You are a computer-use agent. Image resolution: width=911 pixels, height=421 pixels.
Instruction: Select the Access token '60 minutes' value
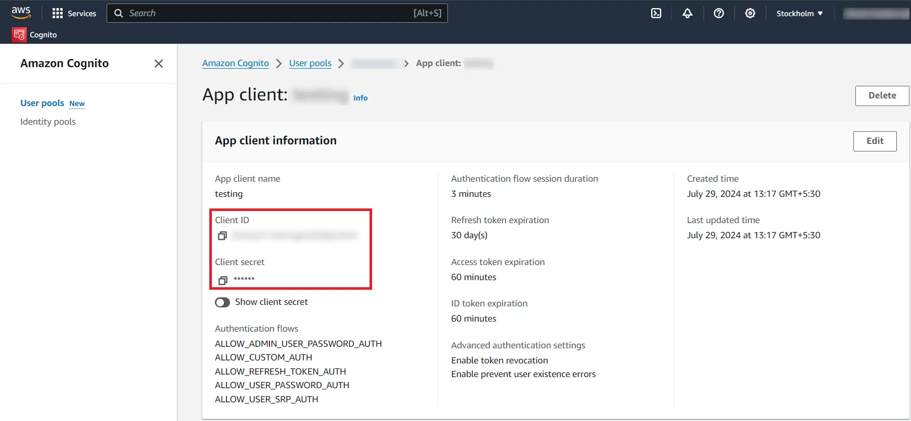pyautogui.click(x=474, y=277)
